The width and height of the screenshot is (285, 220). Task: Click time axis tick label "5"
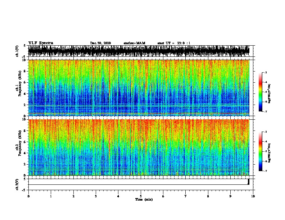(141, 196)
